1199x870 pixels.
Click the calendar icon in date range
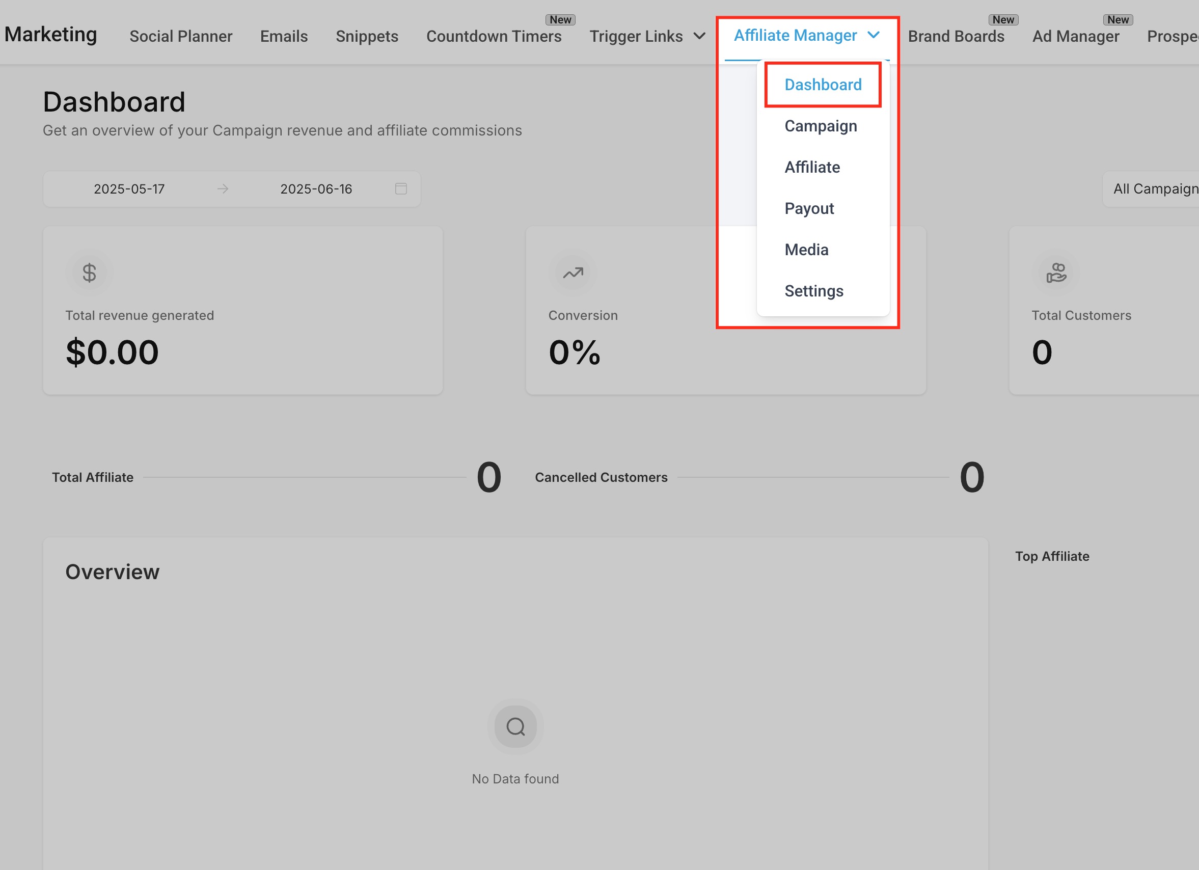(401, 188)
